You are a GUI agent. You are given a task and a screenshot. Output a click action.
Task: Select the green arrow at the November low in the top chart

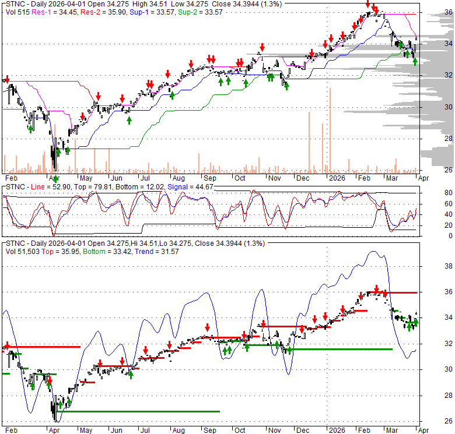(286, 85)
